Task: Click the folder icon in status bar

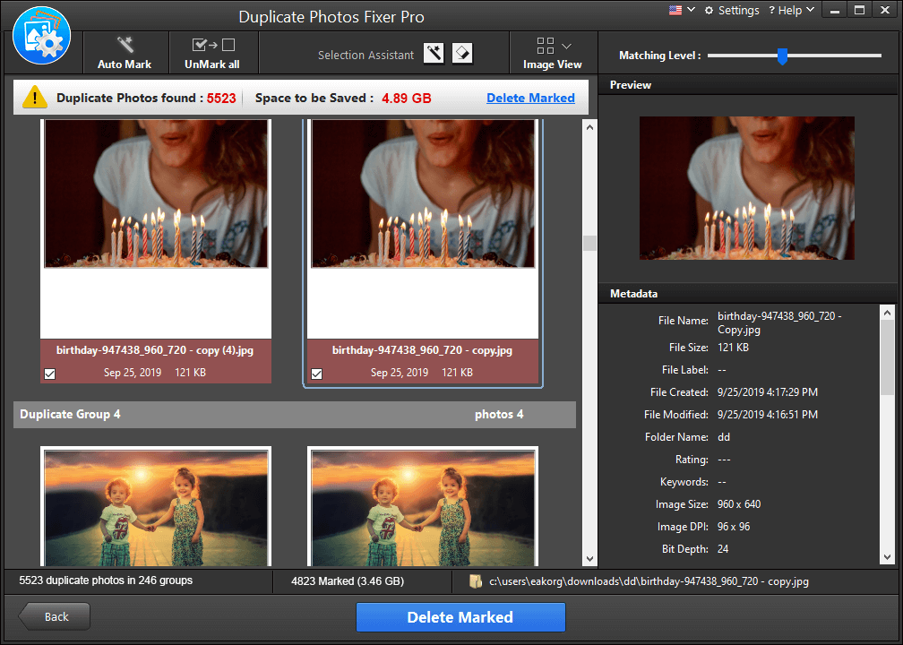Action: [x=476, y=581]
